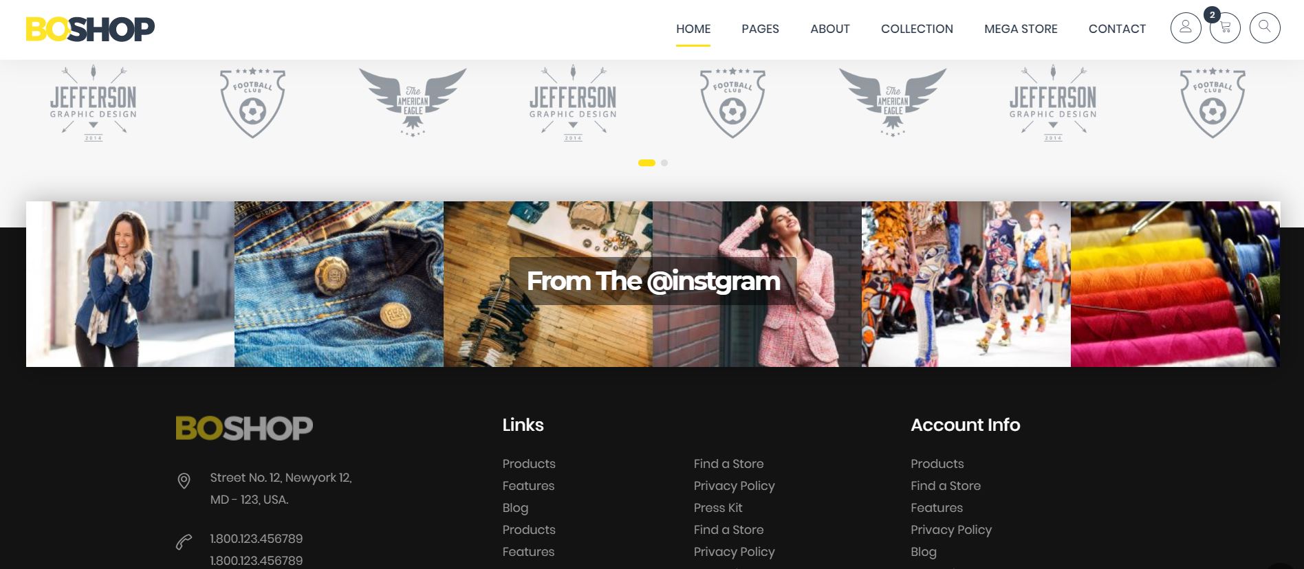Open the About menu item
Screen dimensions: 1304x569
point(830,29)
